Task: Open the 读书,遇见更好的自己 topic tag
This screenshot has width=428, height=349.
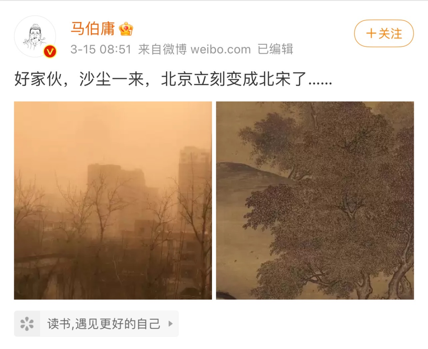Action: [x=96, y=324]
